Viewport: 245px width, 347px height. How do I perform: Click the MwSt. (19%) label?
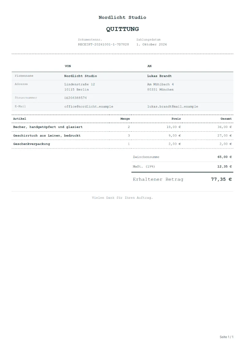pos(144,167)
